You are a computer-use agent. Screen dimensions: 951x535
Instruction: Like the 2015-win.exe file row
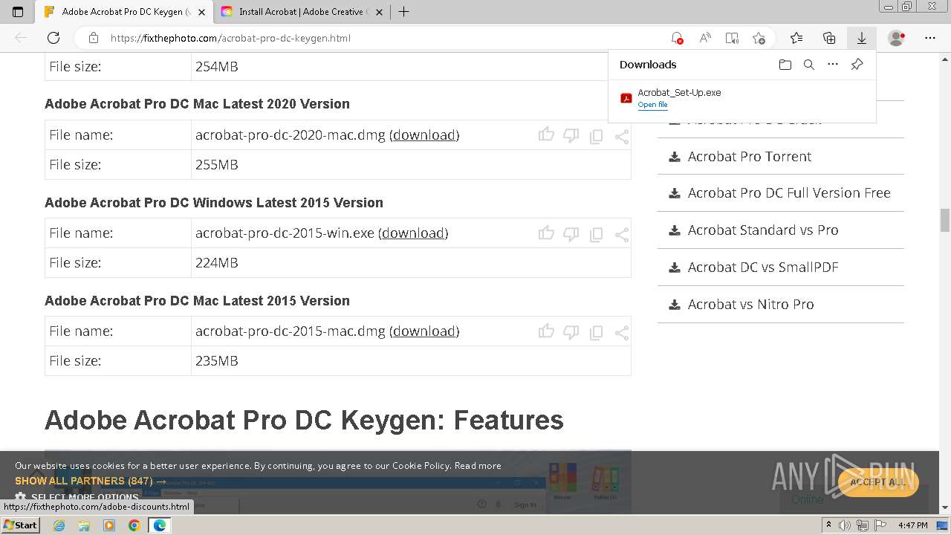coord(546,233)
